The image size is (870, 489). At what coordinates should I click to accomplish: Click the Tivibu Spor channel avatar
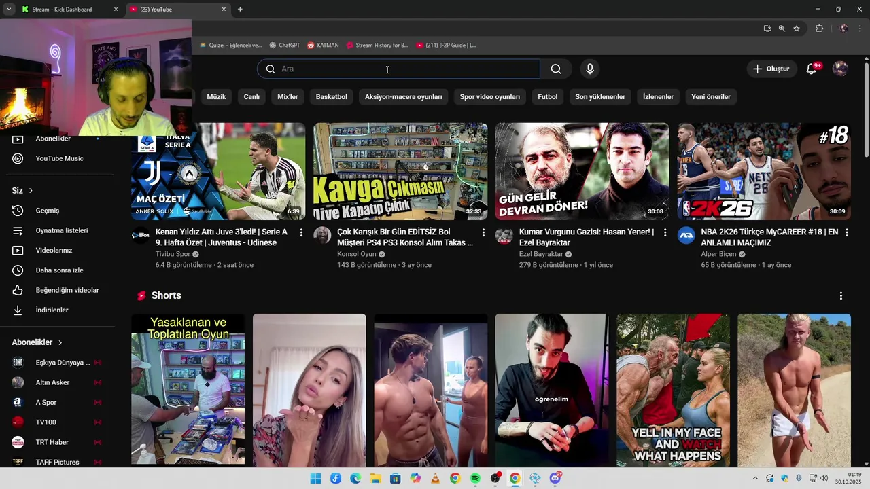[x=140, y=236]
